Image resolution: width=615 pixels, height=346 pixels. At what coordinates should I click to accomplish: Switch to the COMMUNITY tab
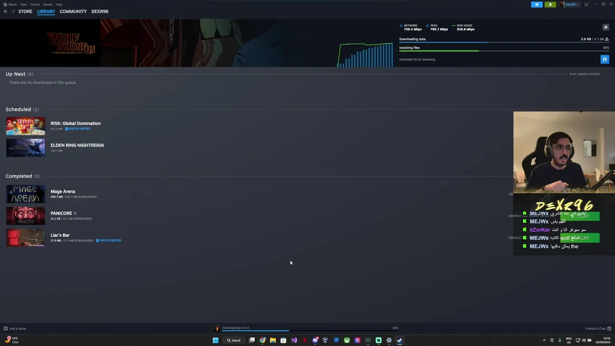click(73, 12)
